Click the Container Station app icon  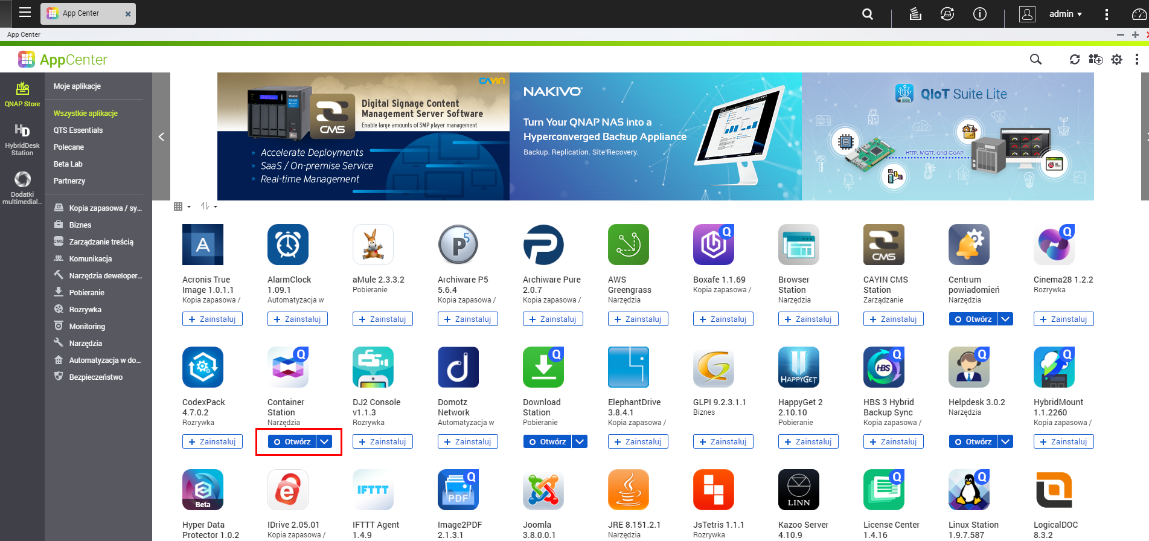(x=288, y=367)
